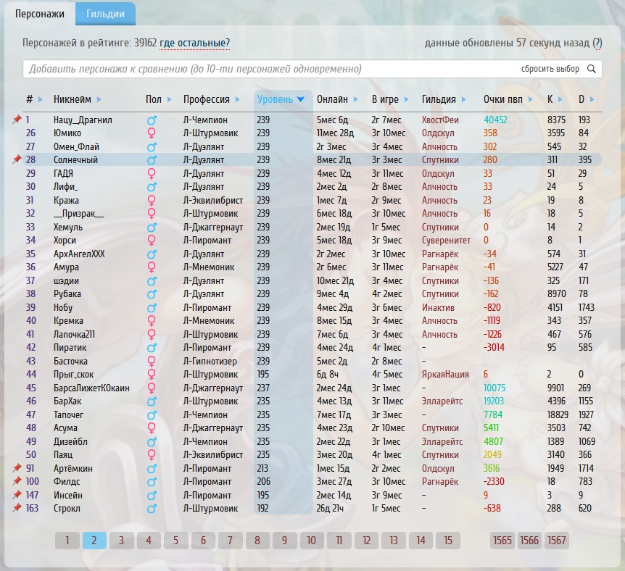Click the female icon in Амура row

(152, 267)
